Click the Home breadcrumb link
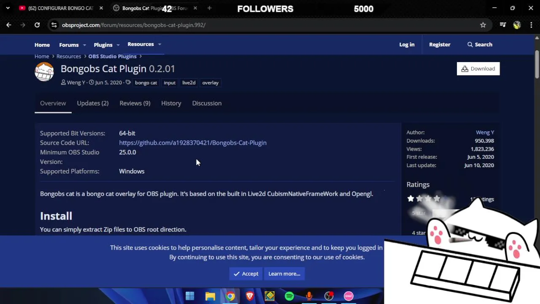 [x=42, y=56]
